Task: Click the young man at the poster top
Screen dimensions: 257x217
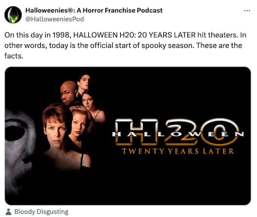Action: coord(84,82)
